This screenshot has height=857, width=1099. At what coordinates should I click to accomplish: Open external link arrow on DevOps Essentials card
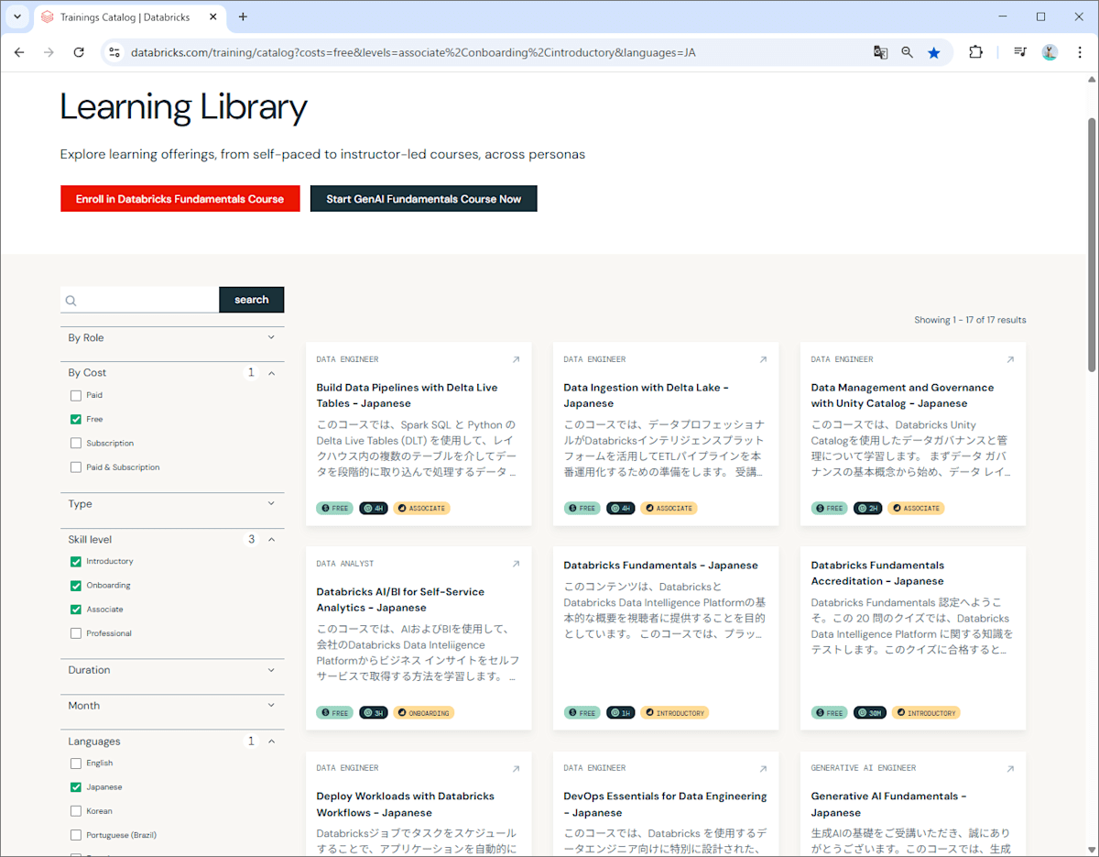(763, 768)
